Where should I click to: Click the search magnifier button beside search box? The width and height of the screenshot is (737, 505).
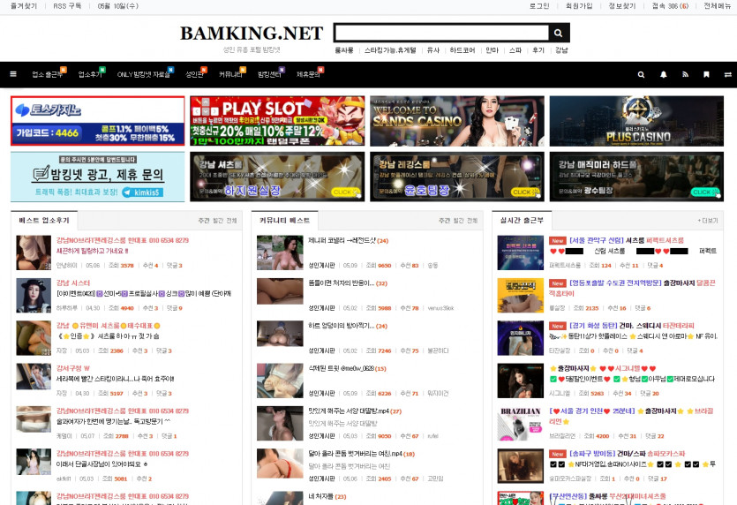tap(558, 34)
